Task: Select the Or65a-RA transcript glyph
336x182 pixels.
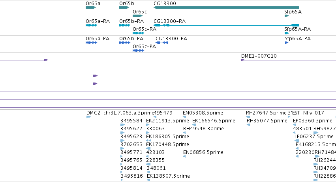Action: coord(91,25)
